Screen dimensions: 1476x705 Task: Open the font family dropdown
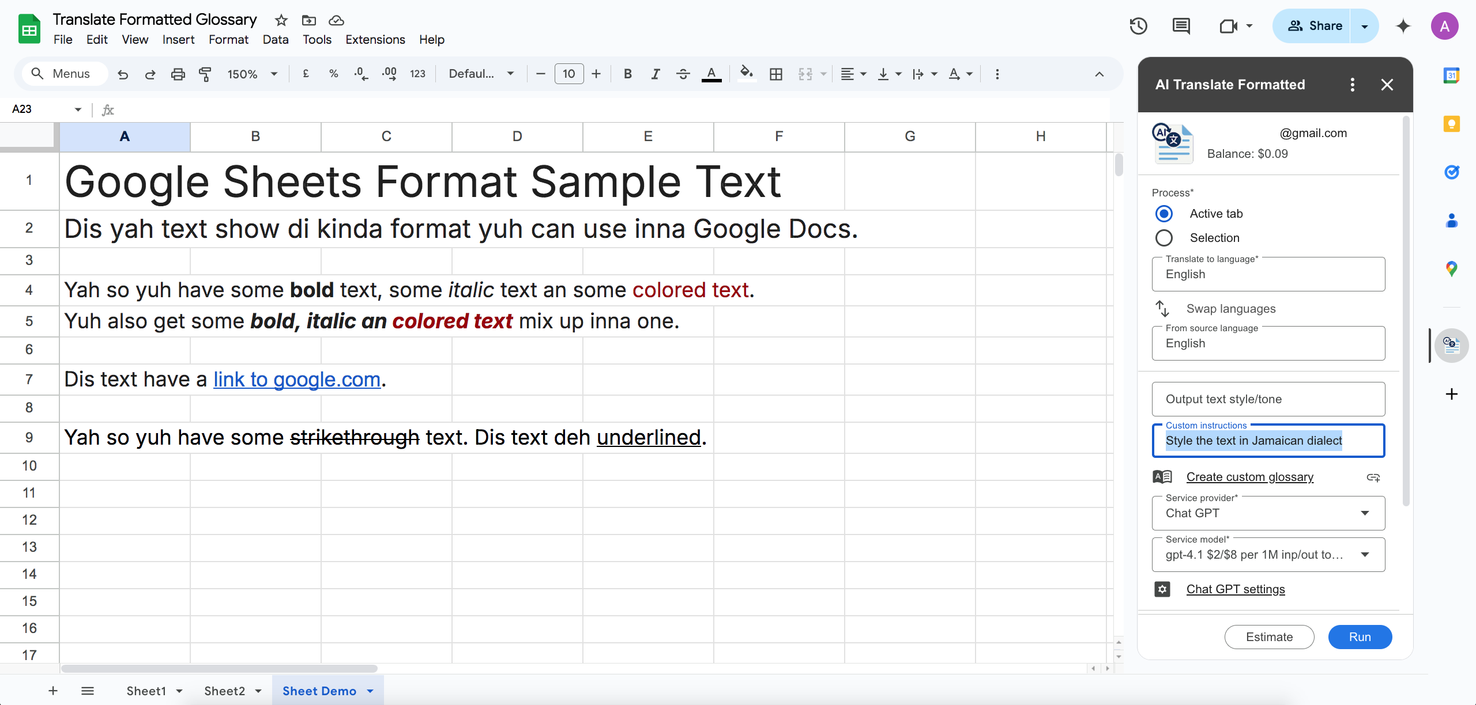pyautogui.click(x=481, y=74)
